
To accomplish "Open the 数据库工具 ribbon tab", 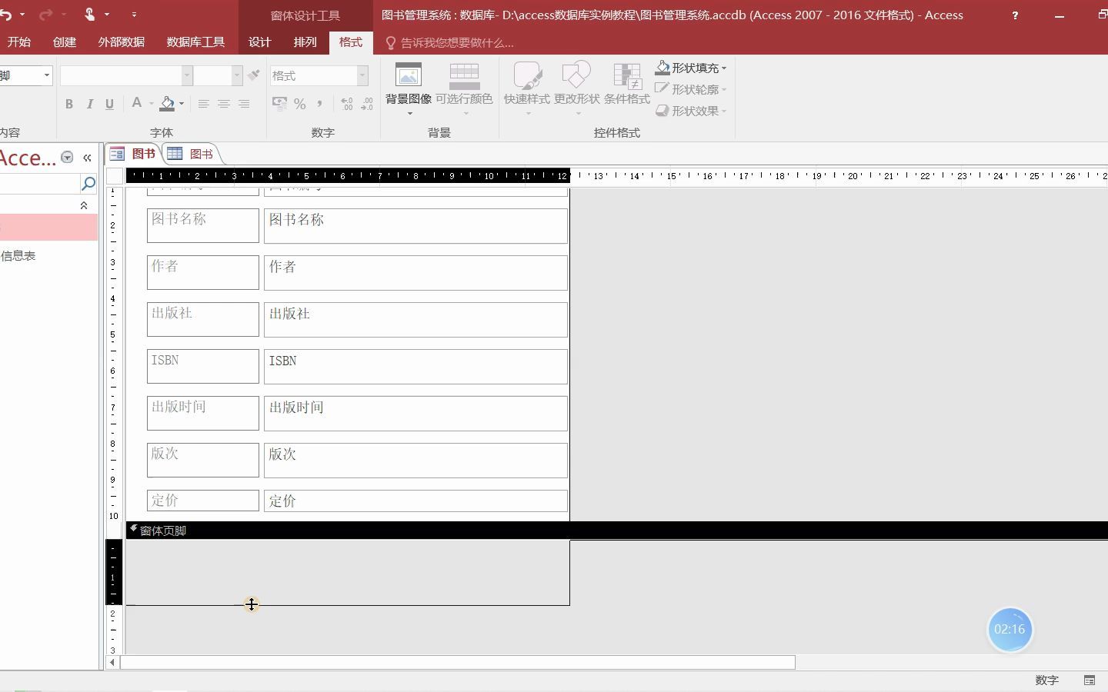I will click(x=196, y=42).
